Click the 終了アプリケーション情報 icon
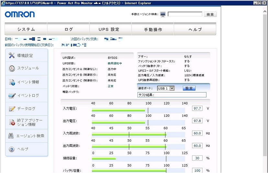 (x=12, y=122)
